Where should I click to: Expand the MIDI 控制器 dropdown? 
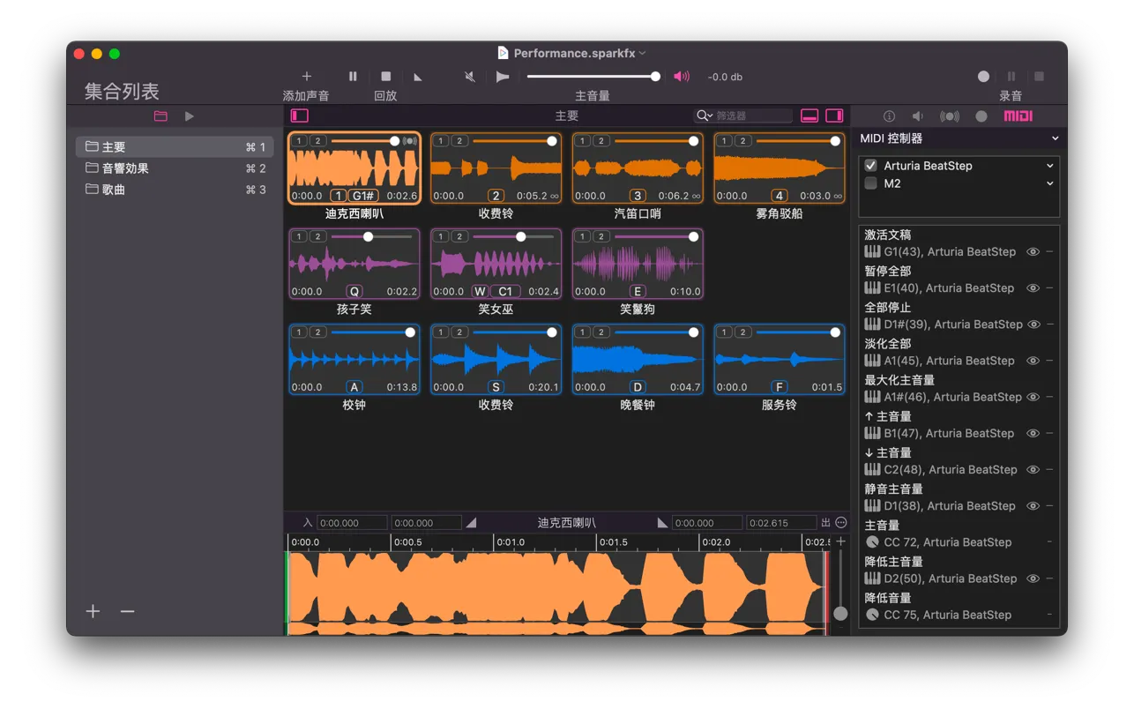[x=1055, y=138]
